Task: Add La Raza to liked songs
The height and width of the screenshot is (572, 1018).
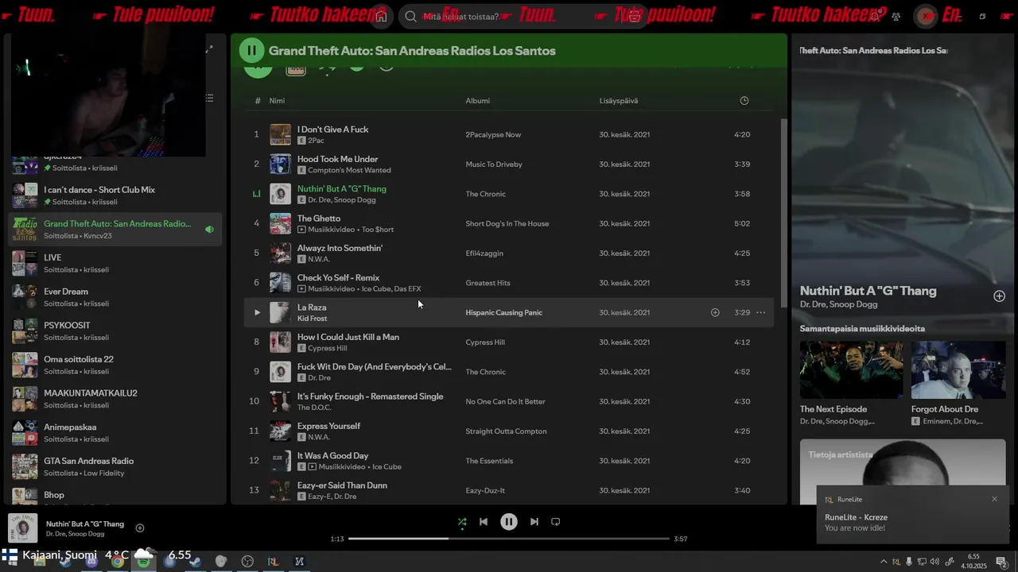Action: pyautogui.click(x=715, y=313)
